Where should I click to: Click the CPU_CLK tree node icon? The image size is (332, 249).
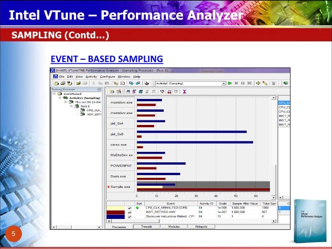tap(83, 110)
